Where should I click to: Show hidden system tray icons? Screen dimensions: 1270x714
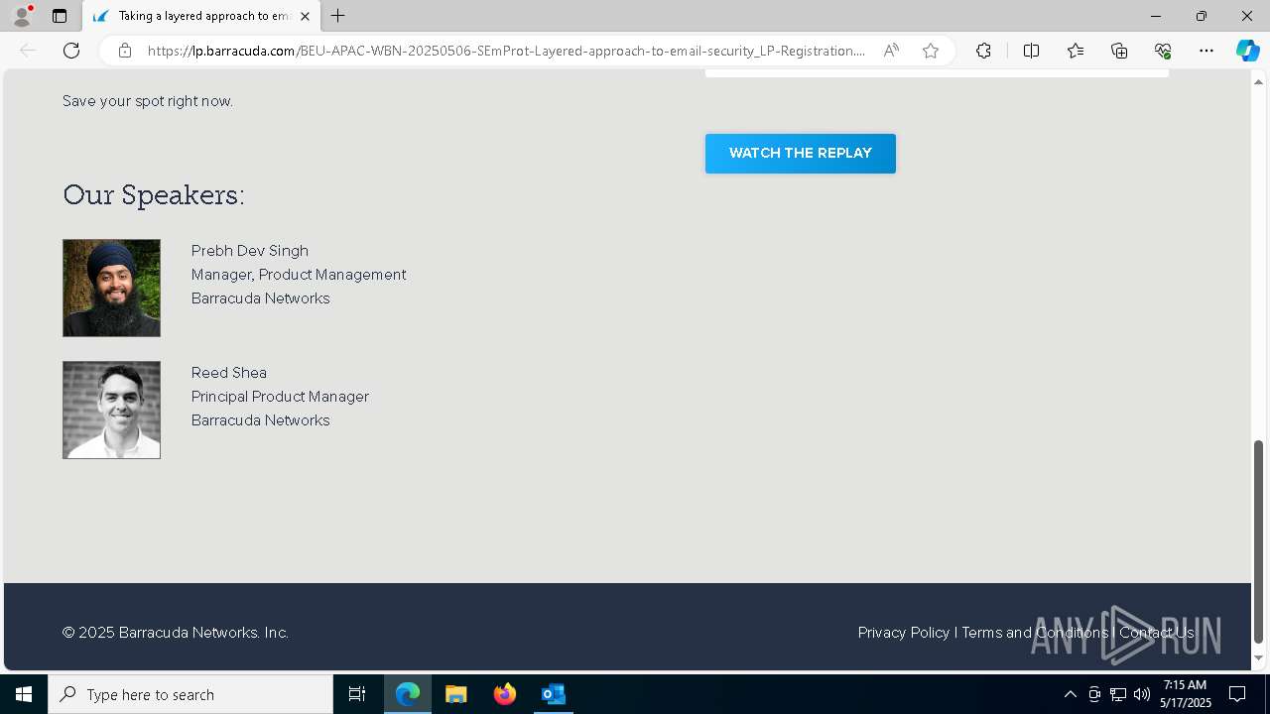pos(1070,694)
